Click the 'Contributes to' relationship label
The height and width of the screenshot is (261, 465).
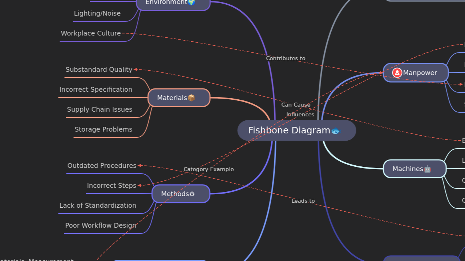[286, 58]
